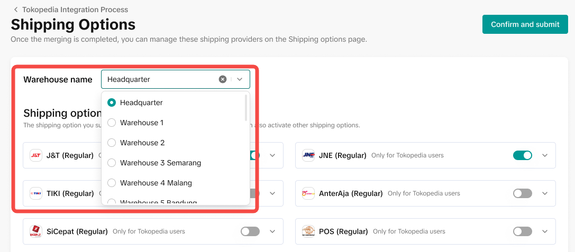Click Confirm and submit button
The height and width of the screenshot is (252, 575).
click(x=525, y=24)
